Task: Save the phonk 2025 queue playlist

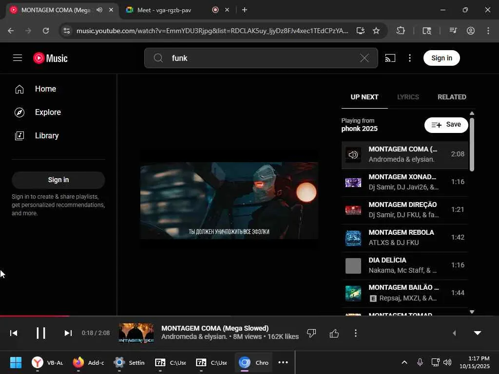Action: [446, 125]
